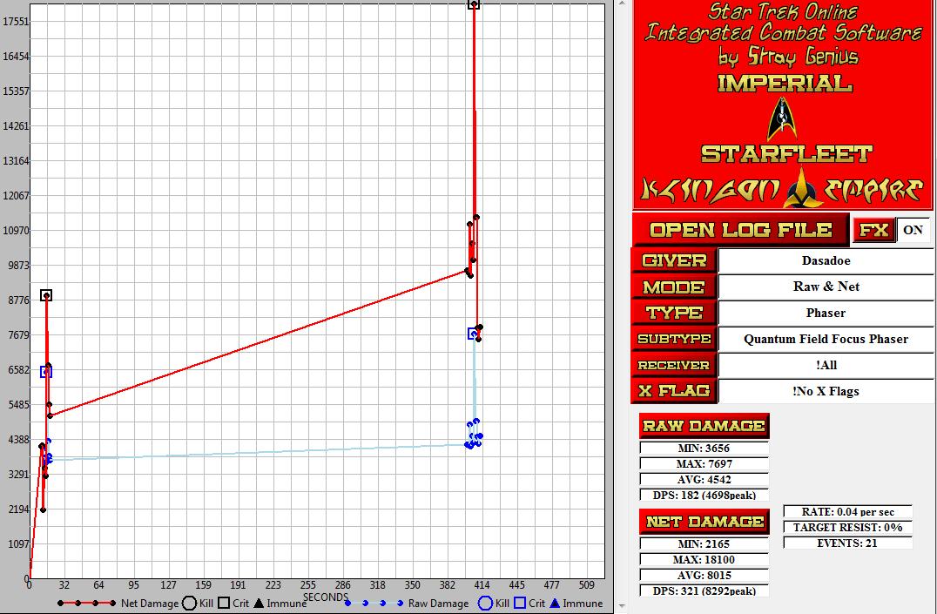
Task: Click the net damage point at 2194
Action: click(x=43, y=510)
